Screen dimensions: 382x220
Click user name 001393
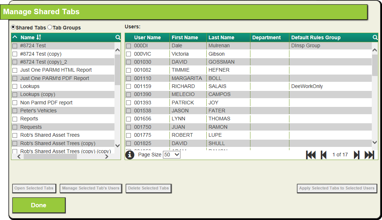143,103
